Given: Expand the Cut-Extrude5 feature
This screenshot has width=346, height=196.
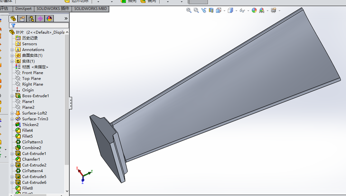Looking at the screenshot, I should click(x=12, y=177).
